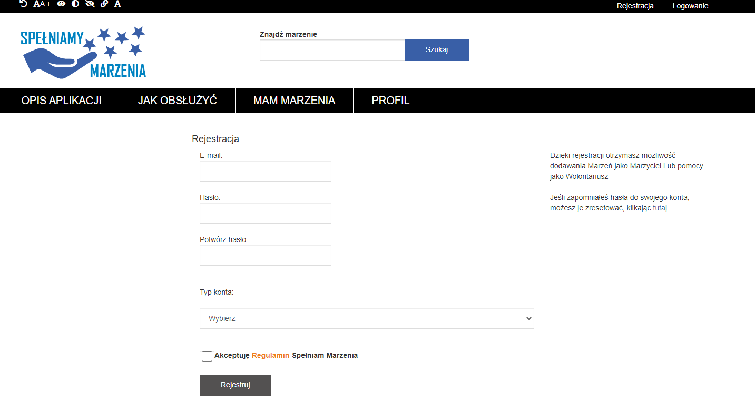Click the tutaj password reset link
This screenshot has width=755, height=401.
click(x=660, y=208)
